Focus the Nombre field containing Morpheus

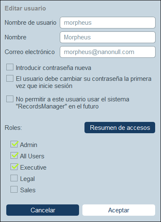108,37
